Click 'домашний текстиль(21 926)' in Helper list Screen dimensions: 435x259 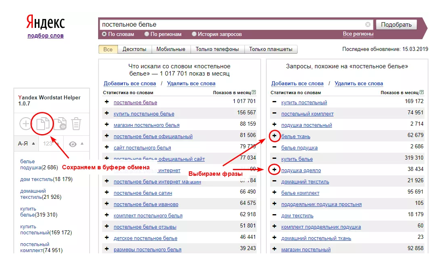(41, 194)
